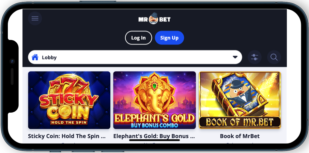Image resolution: width=309 pixels, height=153 pixels.
Task: Expand the Lobby category arrow
Action: click(x=235, y=57)
